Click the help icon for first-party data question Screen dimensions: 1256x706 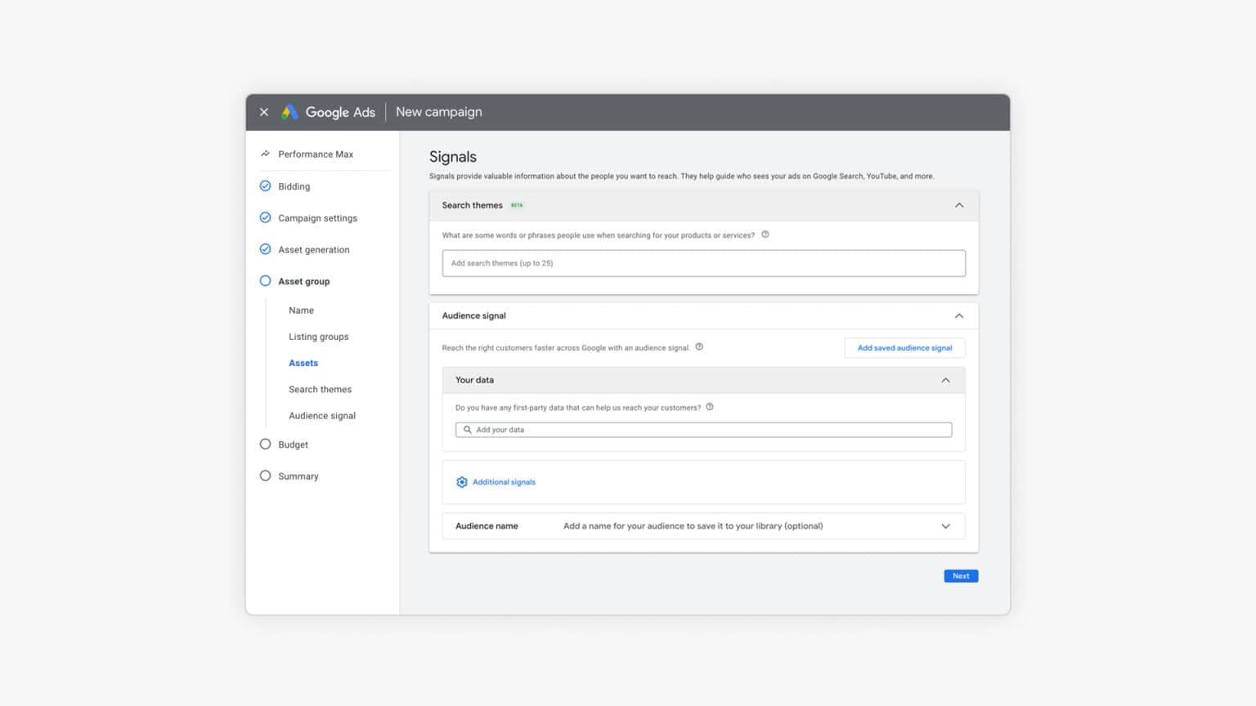pos(710,406)
